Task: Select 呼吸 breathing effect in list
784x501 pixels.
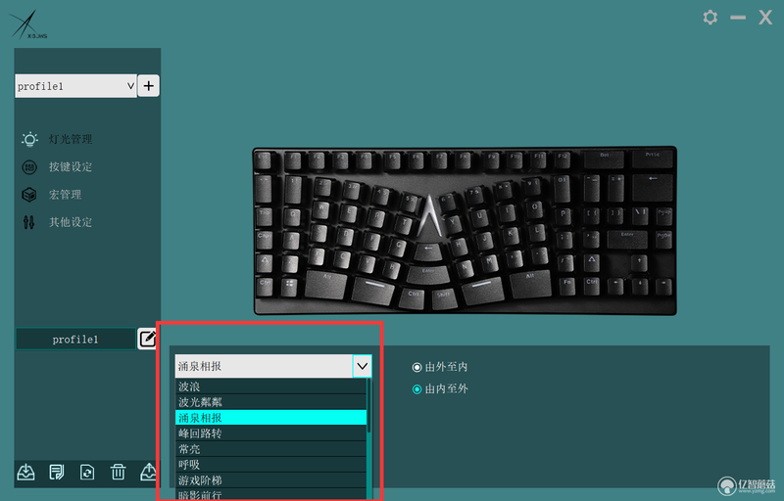Action: point(270,465)
